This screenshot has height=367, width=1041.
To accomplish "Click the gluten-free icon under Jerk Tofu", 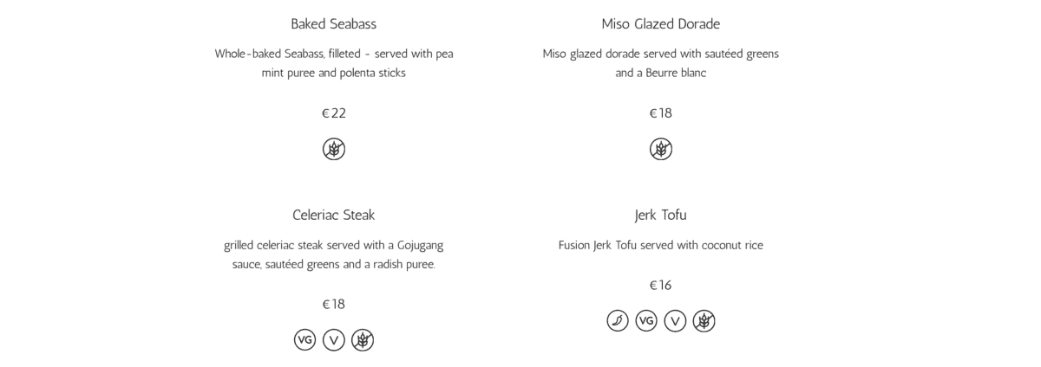I will tap(704, 321).
